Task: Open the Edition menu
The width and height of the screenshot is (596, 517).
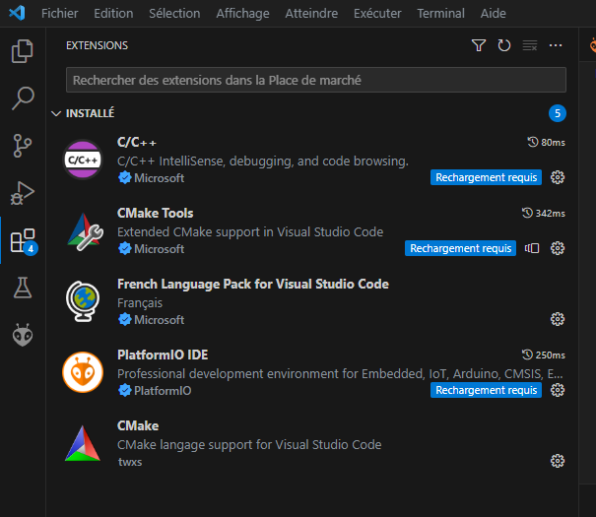Action: click(x=113, y=14)
